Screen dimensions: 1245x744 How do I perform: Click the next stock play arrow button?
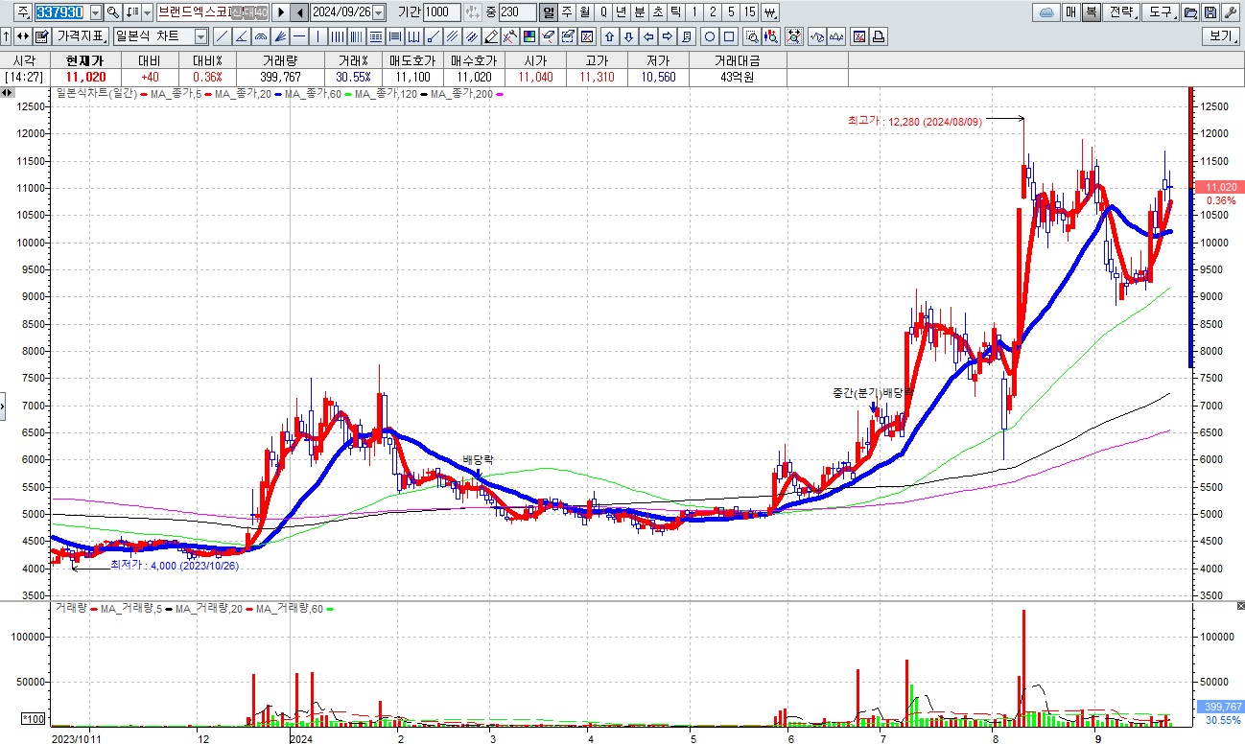(280, 12)
